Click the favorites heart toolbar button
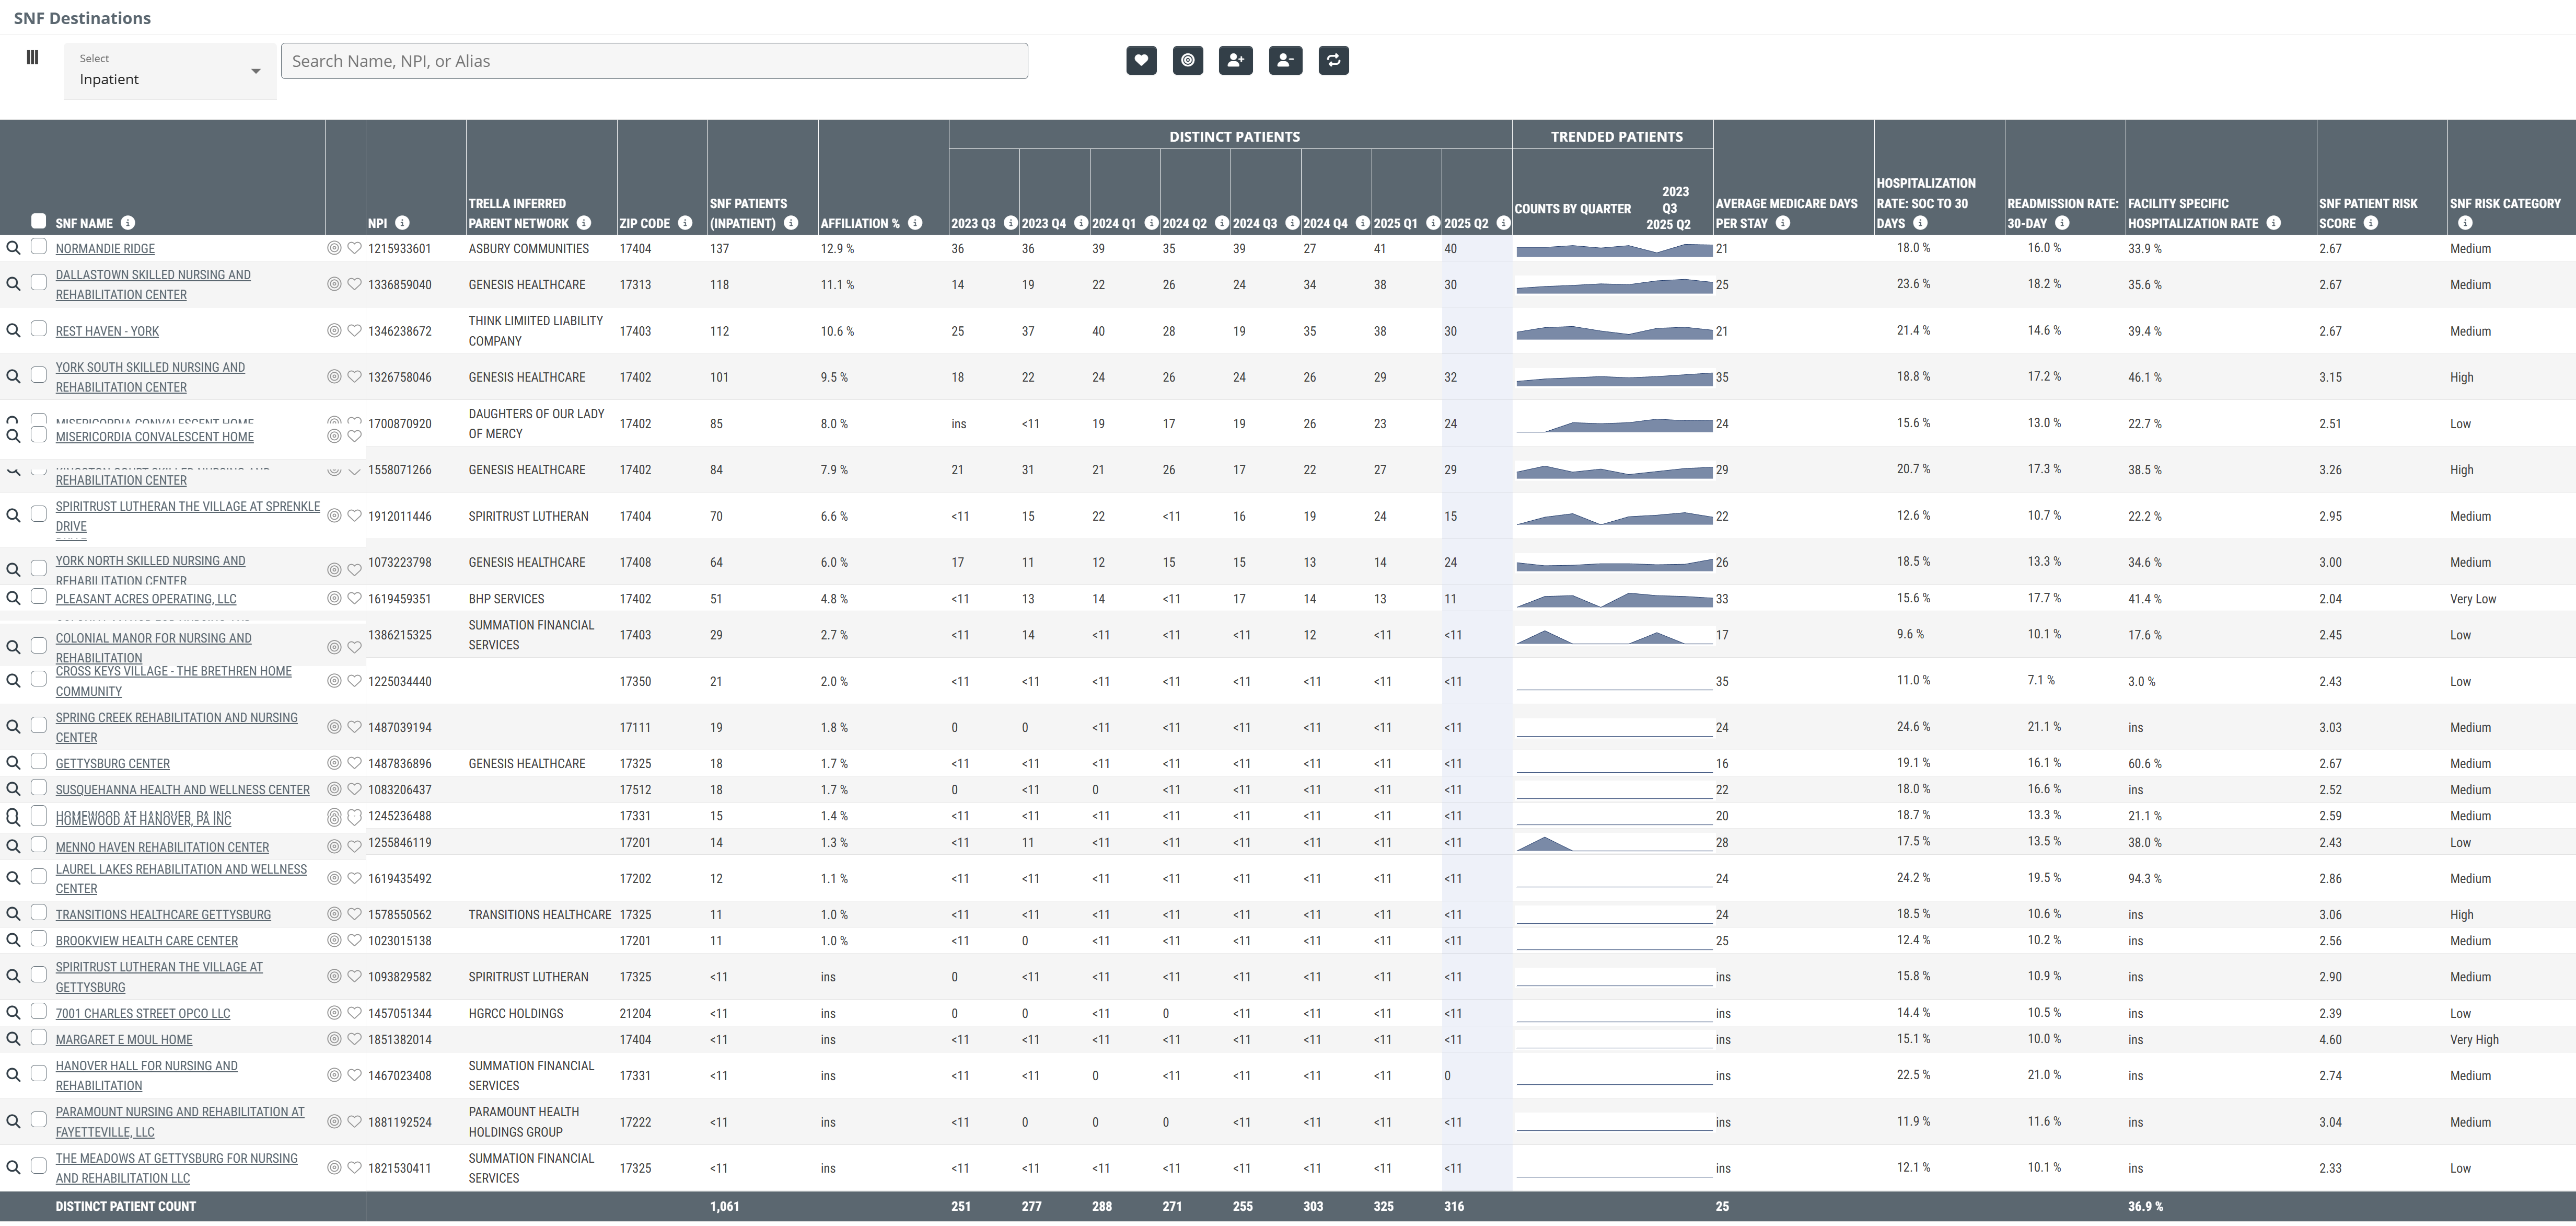The height and width of the screenshot is (1226, 2576). pos(1141,60)
